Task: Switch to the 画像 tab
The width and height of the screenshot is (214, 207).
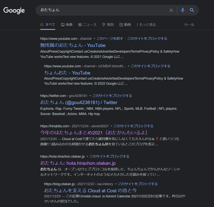Action: coord(67,25)
